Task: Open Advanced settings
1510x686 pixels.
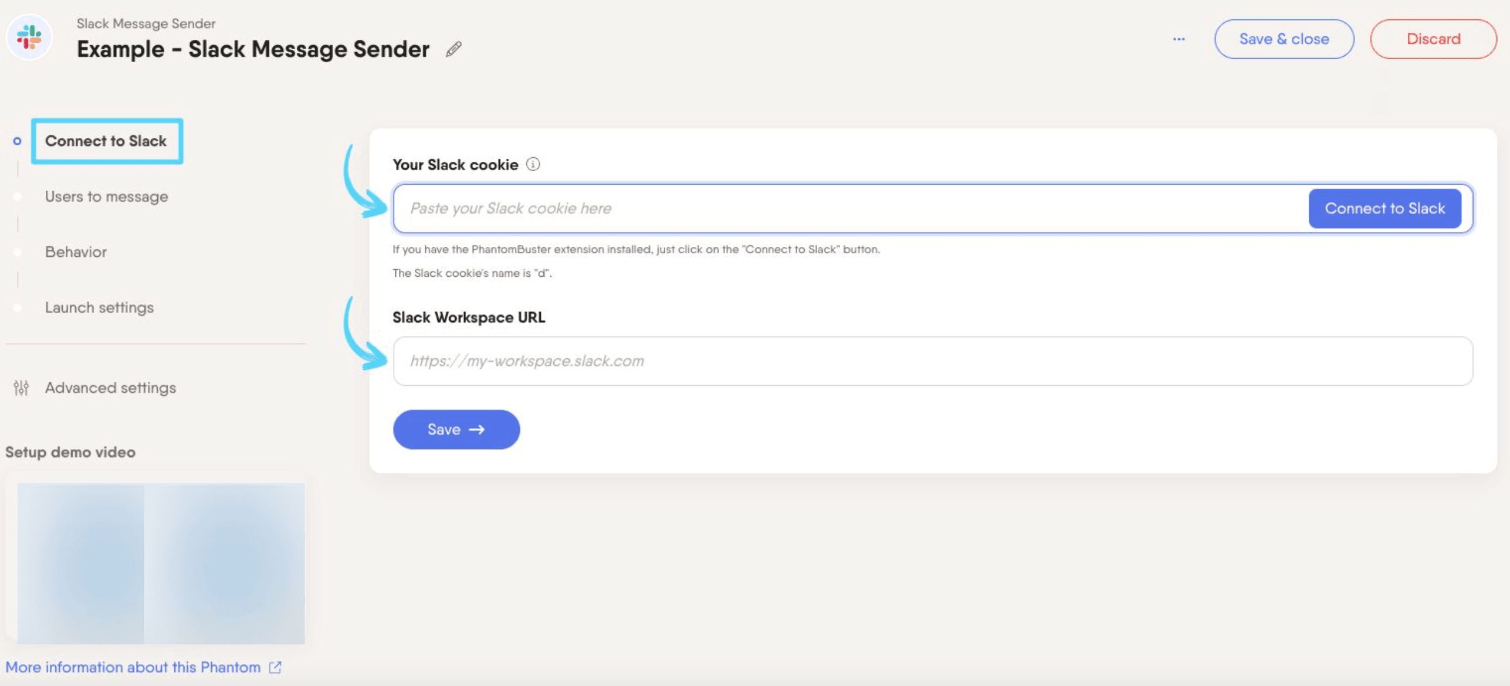Action: (x=110, y=388)
